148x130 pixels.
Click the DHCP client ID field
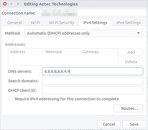pyautogui.click(x=92, y=90)
